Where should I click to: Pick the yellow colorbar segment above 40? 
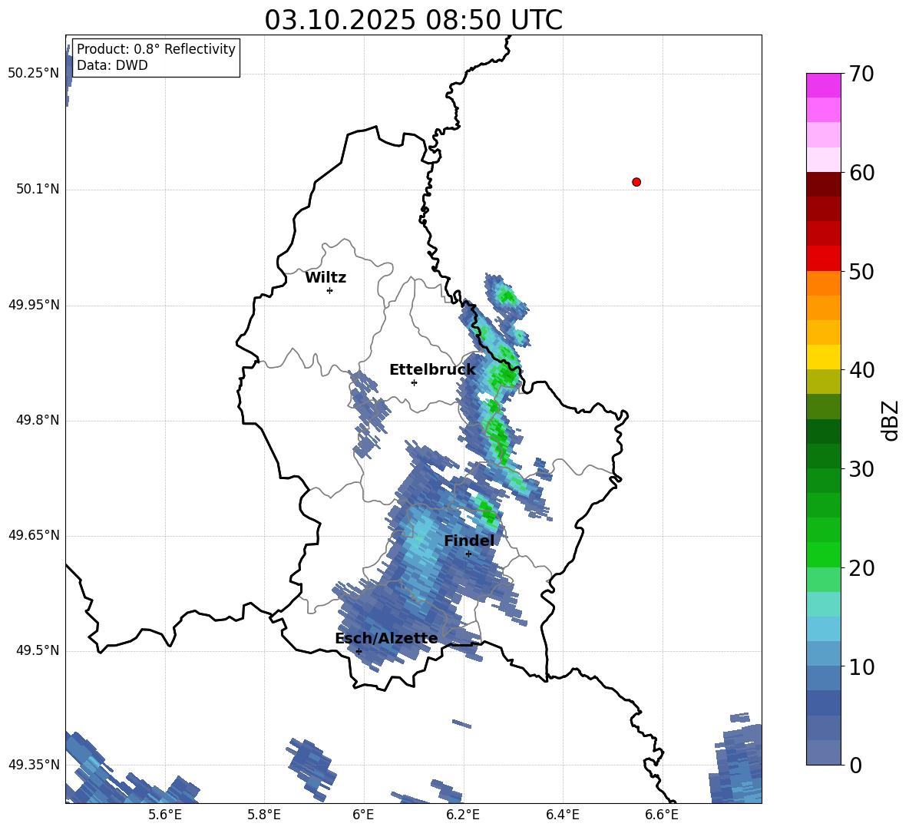click(823, 357)
